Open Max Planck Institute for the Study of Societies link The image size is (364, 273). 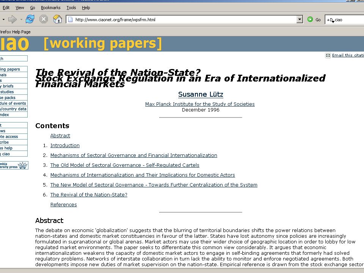[x=200, y=104]
